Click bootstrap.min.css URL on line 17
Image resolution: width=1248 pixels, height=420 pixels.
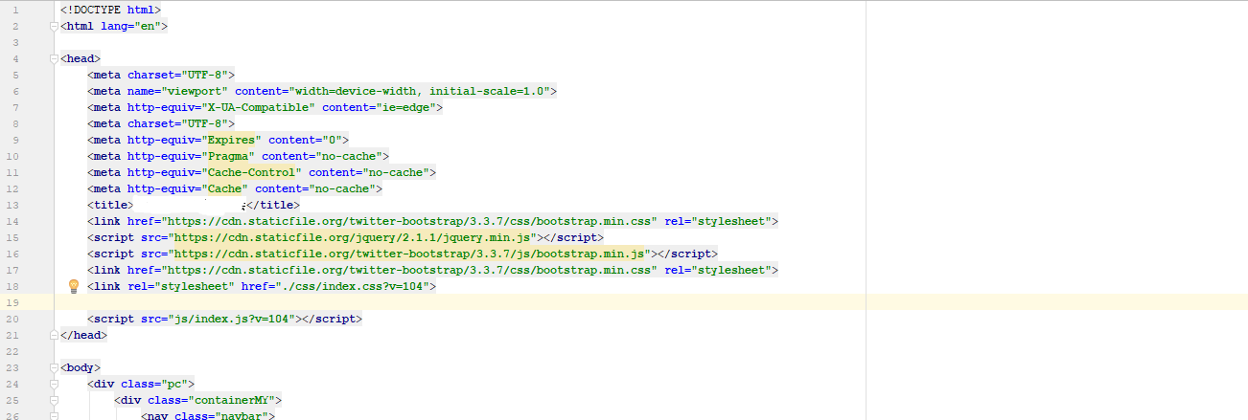point(409,270)
